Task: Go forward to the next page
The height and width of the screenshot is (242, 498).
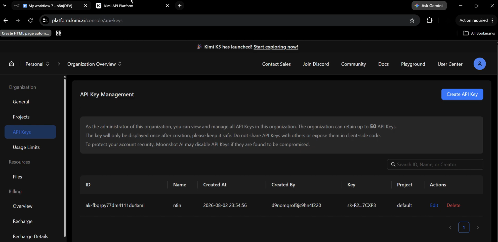Action: pos(18,20)
